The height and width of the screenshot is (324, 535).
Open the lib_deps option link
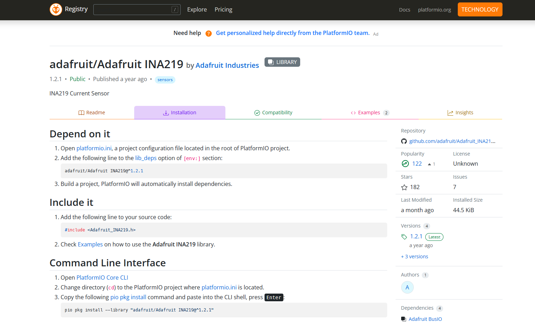coord(146,158)
